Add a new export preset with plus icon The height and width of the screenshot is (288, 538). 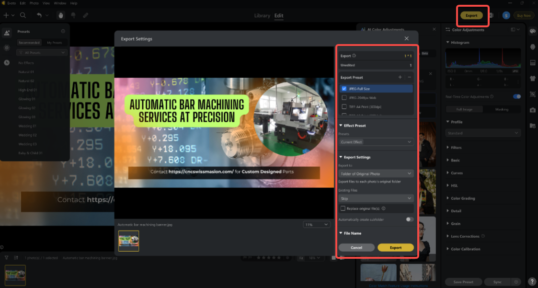tap(400, 77)
